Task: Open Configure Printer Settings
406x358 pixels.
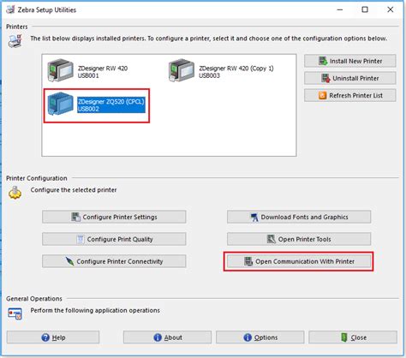Action: (x=114, y=217)
